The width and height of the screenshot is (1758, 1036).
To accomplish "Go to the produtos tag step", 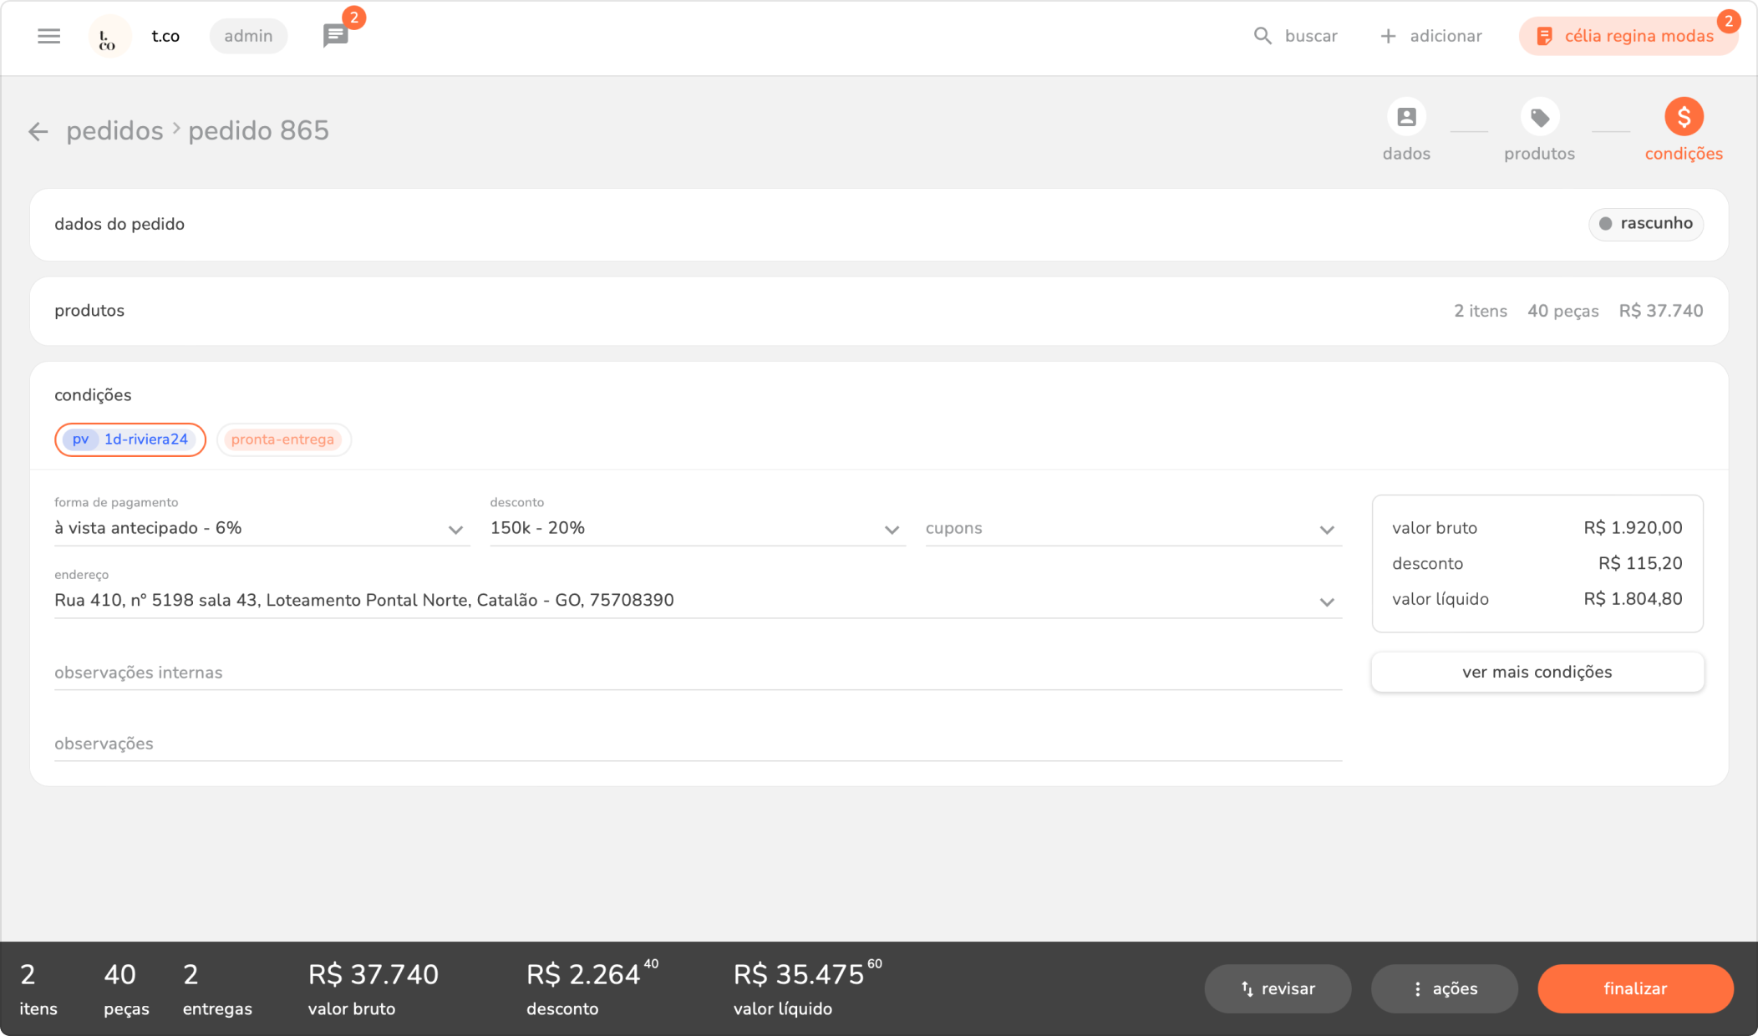I will pos(1539,118).
